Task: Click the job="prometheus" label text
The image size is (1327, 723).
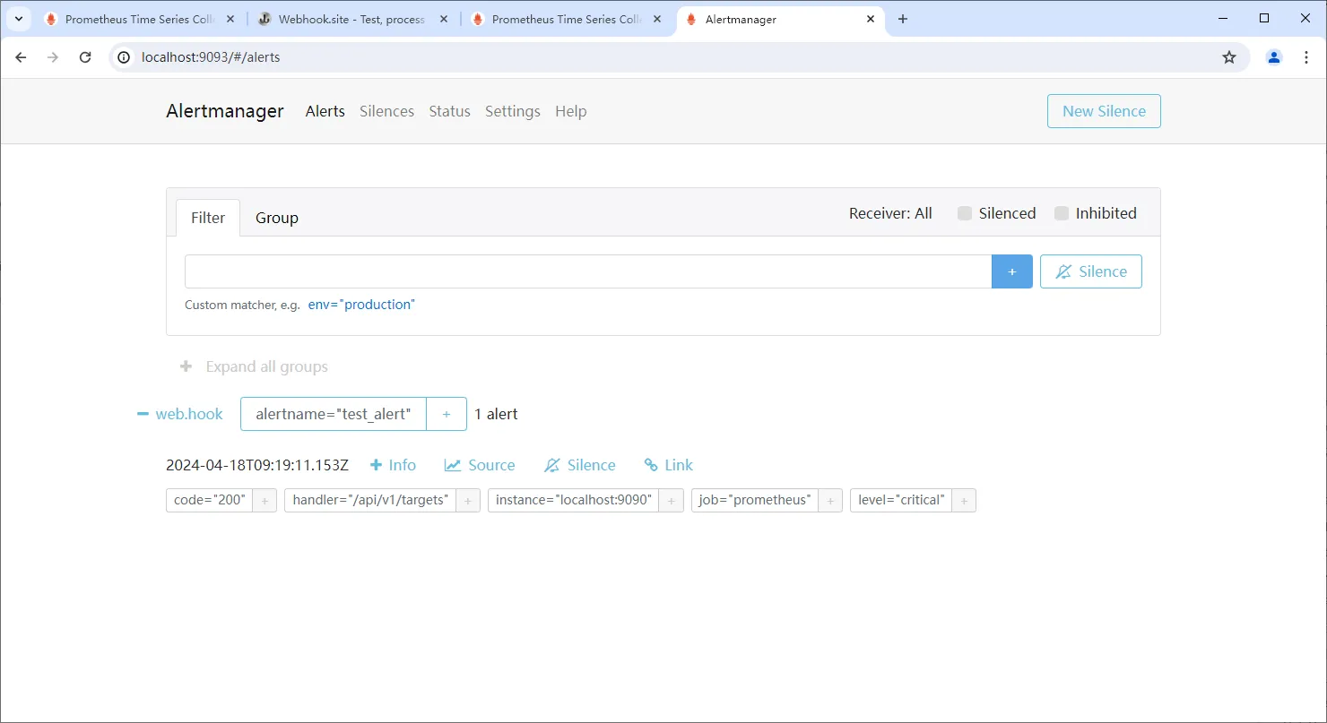Action: [x=755, y=501]
